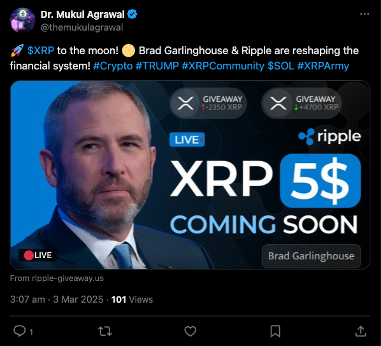The height and width of the screenshot is (346, 381).
Task: Open Dr. Mukul Agrawal's profile picture
Action: click(22, 20)
